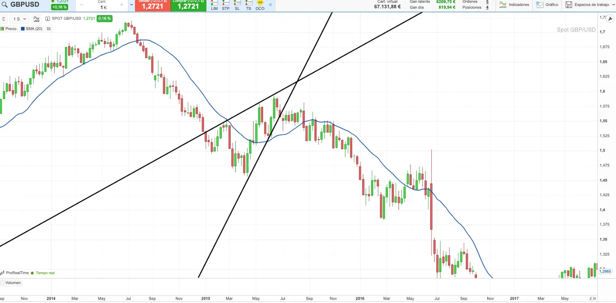Click the red Vender sell button

point(153,5)
